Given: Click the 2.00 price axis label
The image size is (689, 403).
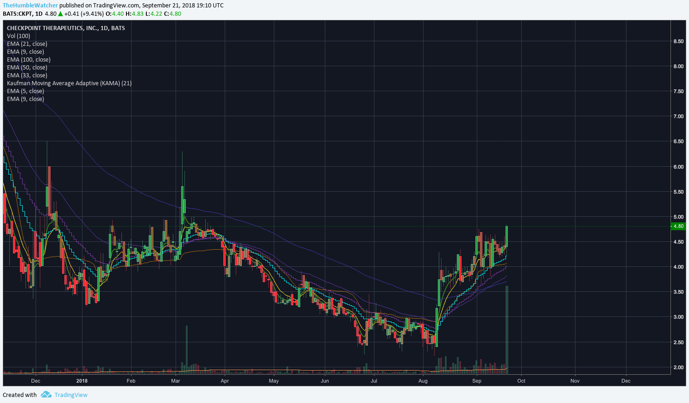Looking at the screenshot, I should tap(678, 367).
